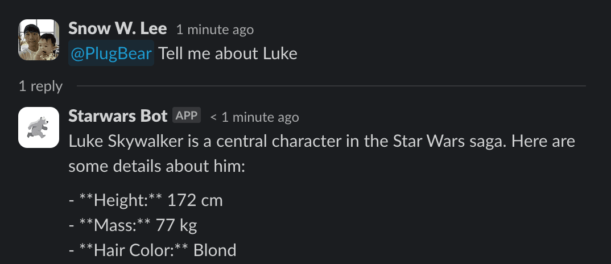
Task: Click the Starwars Bot sender name
Action: tap(118, 116)
